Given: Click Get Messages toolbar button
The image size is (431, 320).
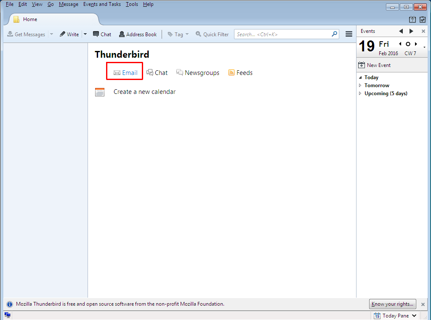Looking at the screenshot, I should pyautogui.click(x=26, y=35).
